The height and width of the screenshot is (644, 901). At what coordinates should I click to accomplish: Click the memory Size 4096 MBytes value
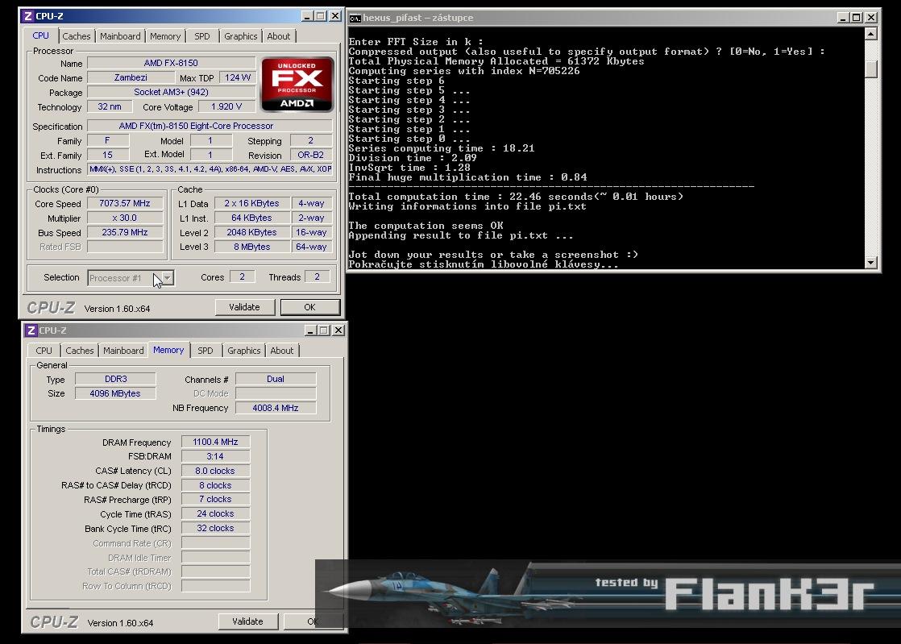pos(115,393)
